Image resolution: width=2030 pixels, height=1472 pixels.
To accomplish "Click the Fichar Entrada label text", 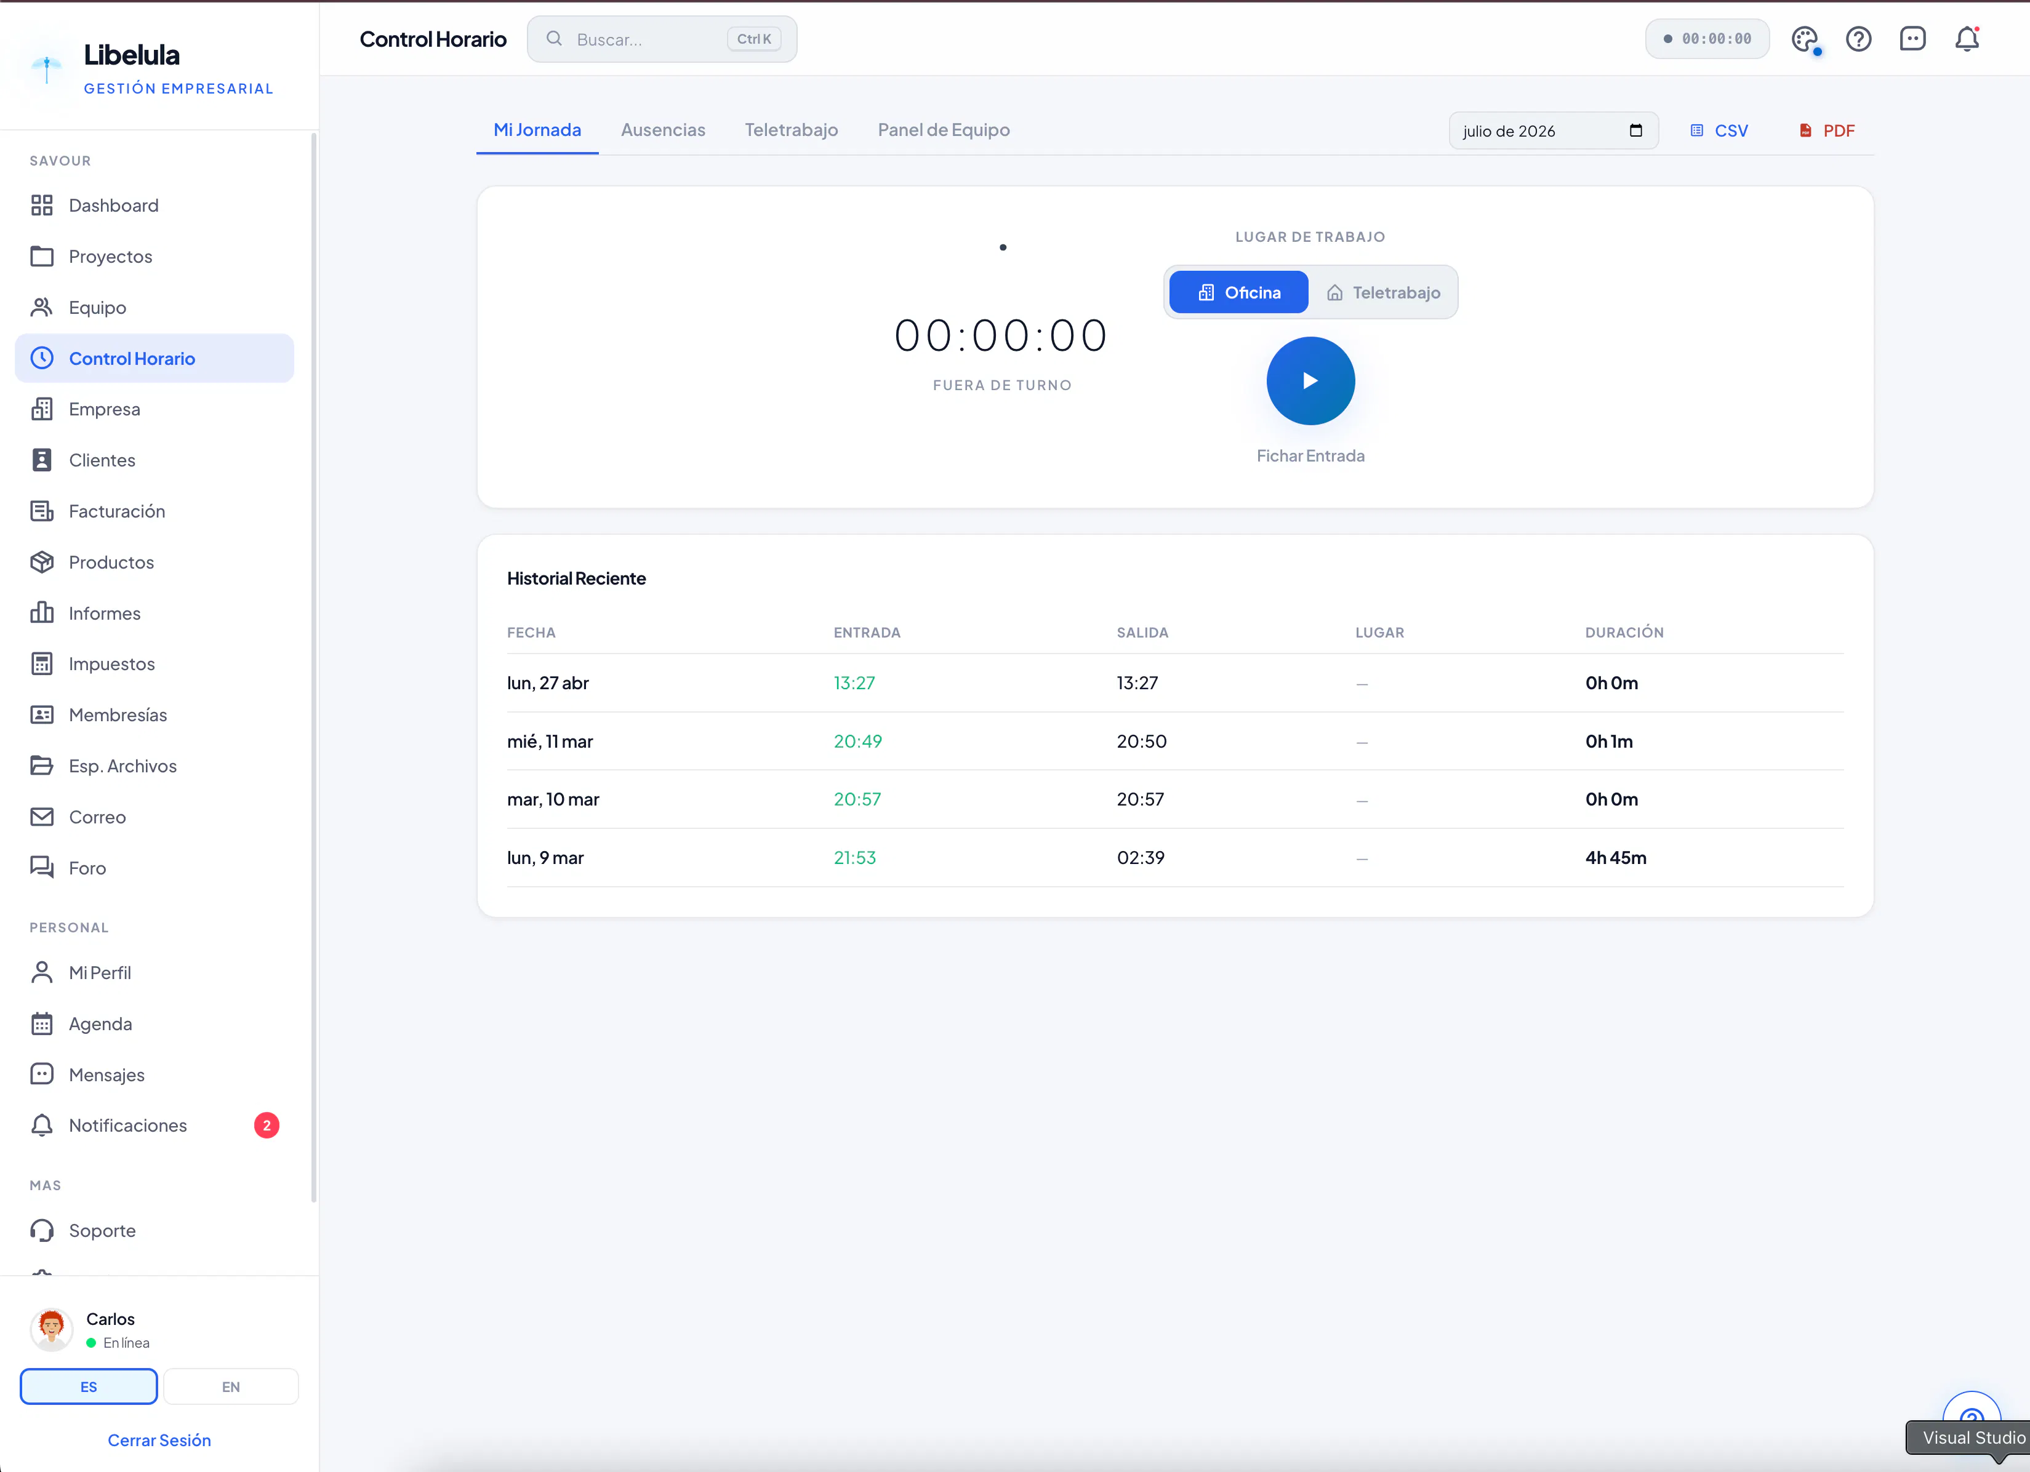I will coord(1310,455).
